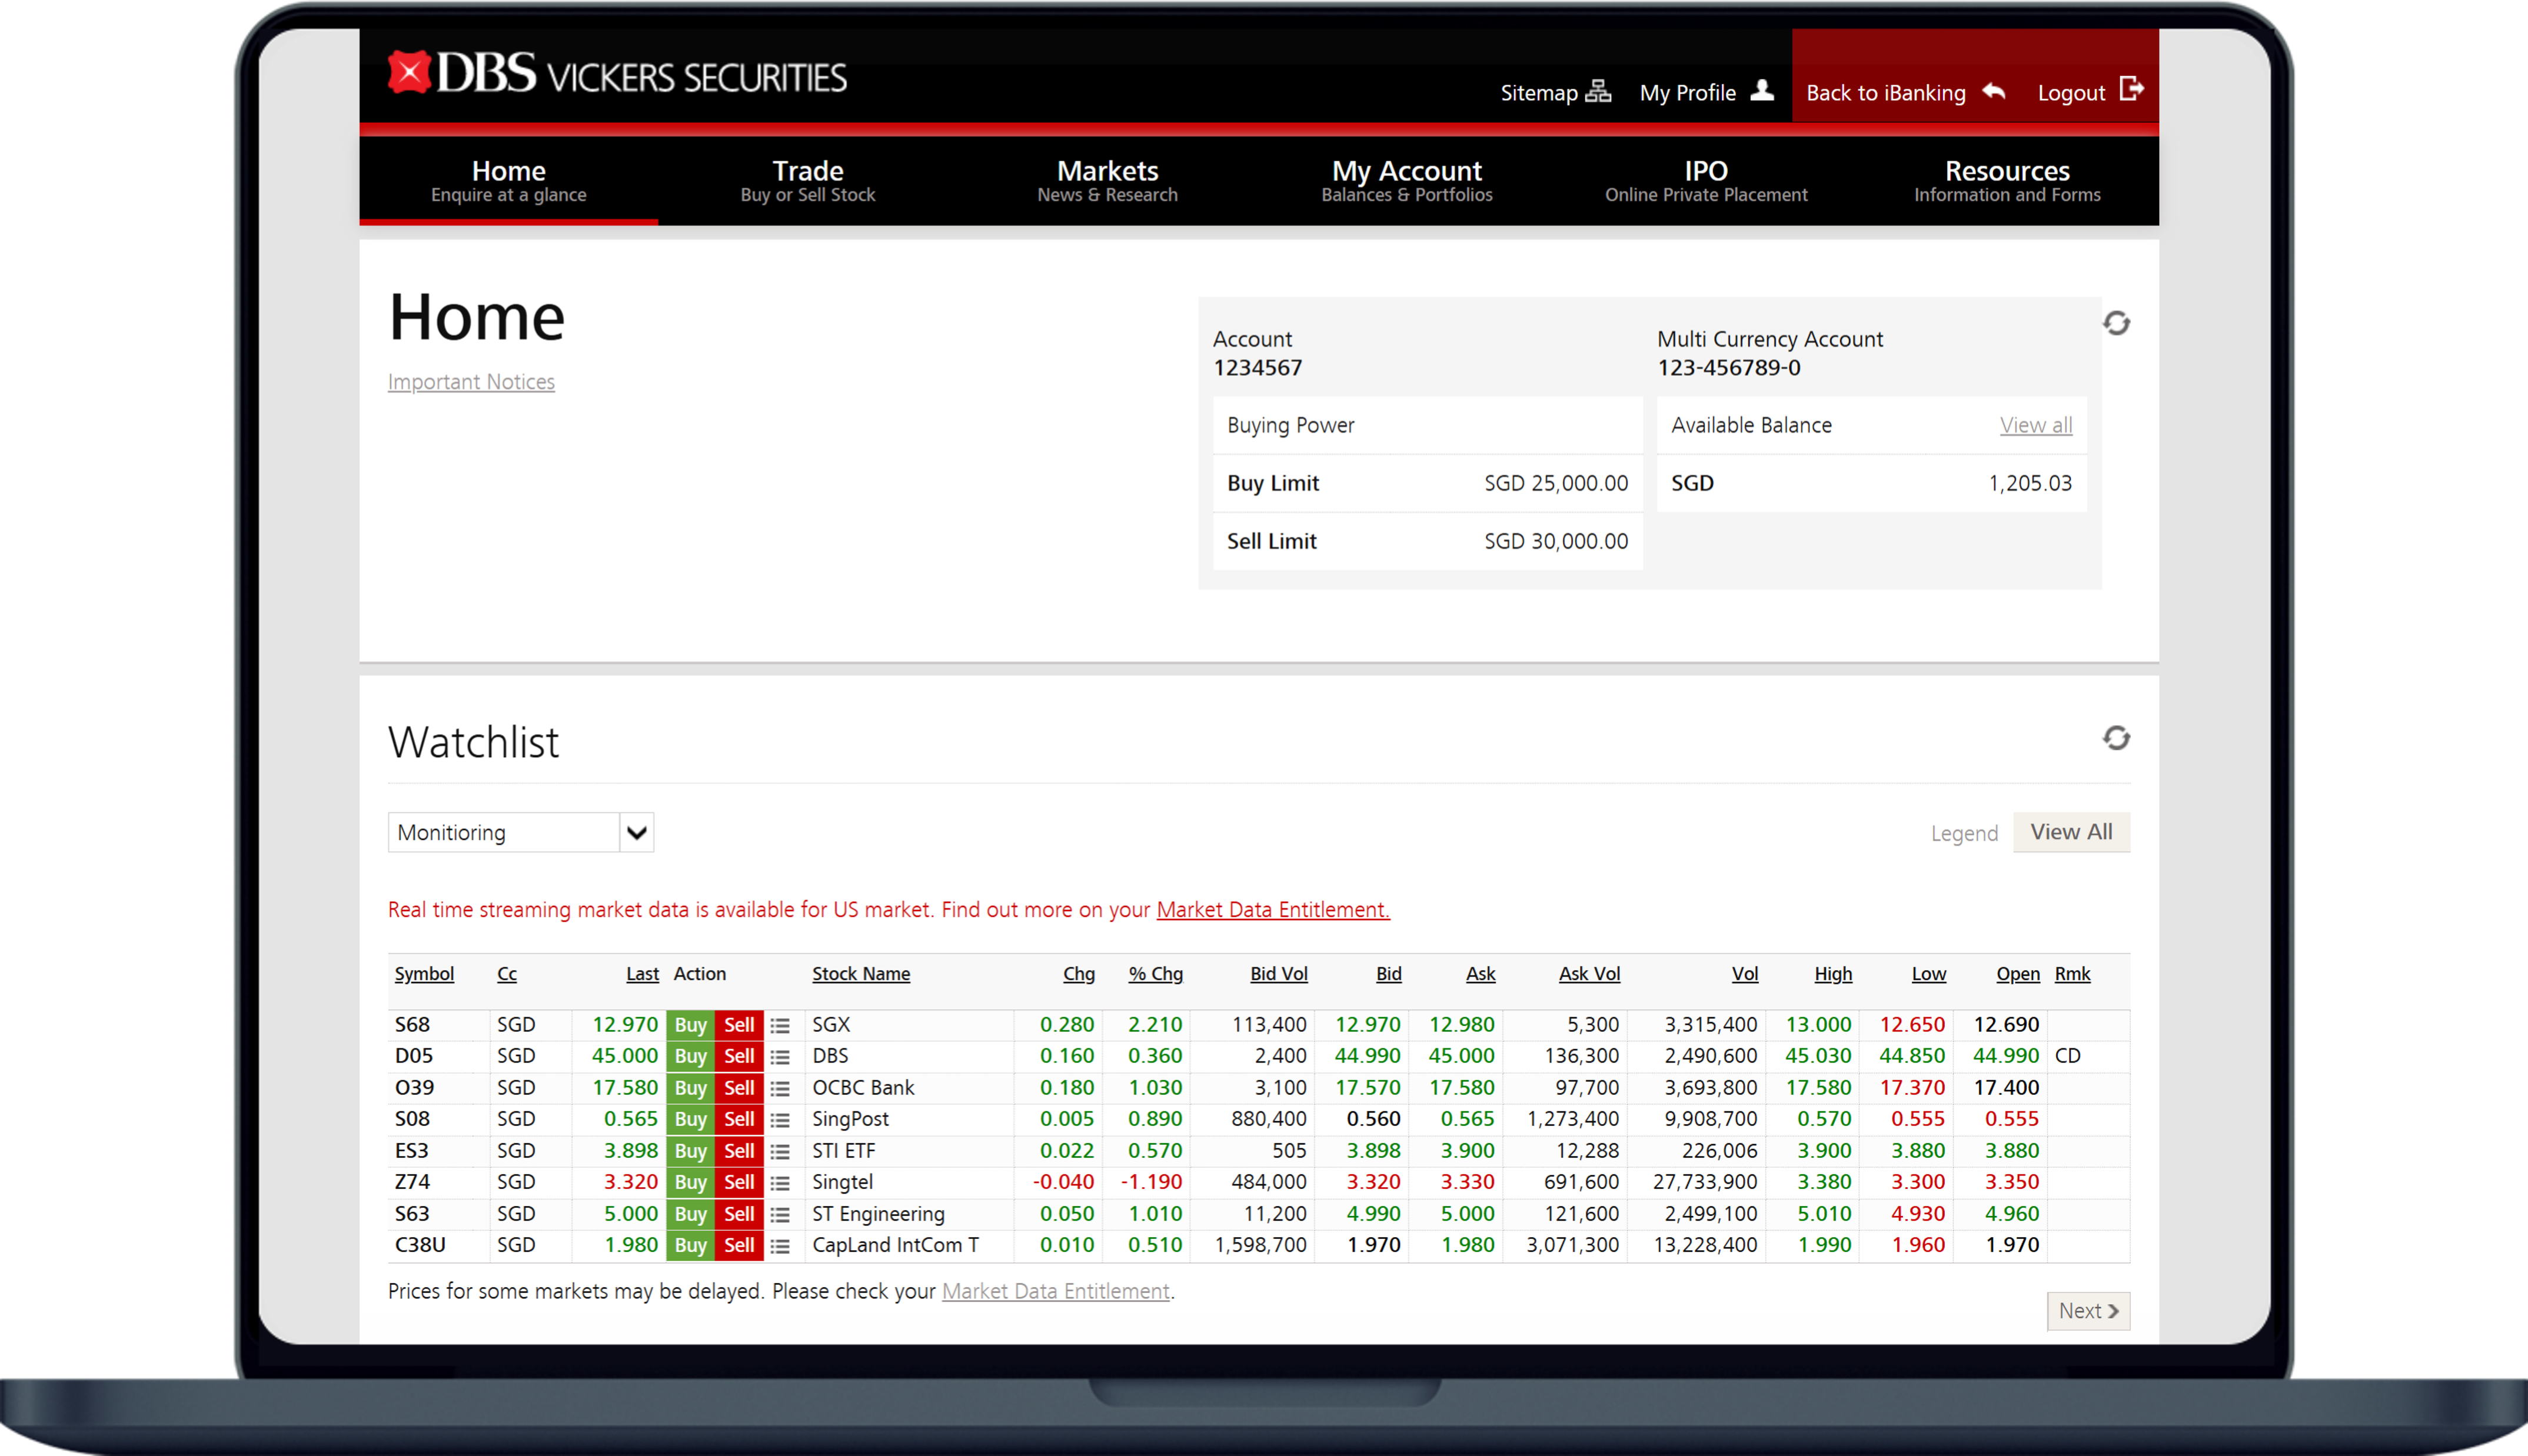Sort watchlist by % Chg column
The image size is (2528, 1456).
pos(1155,974)
